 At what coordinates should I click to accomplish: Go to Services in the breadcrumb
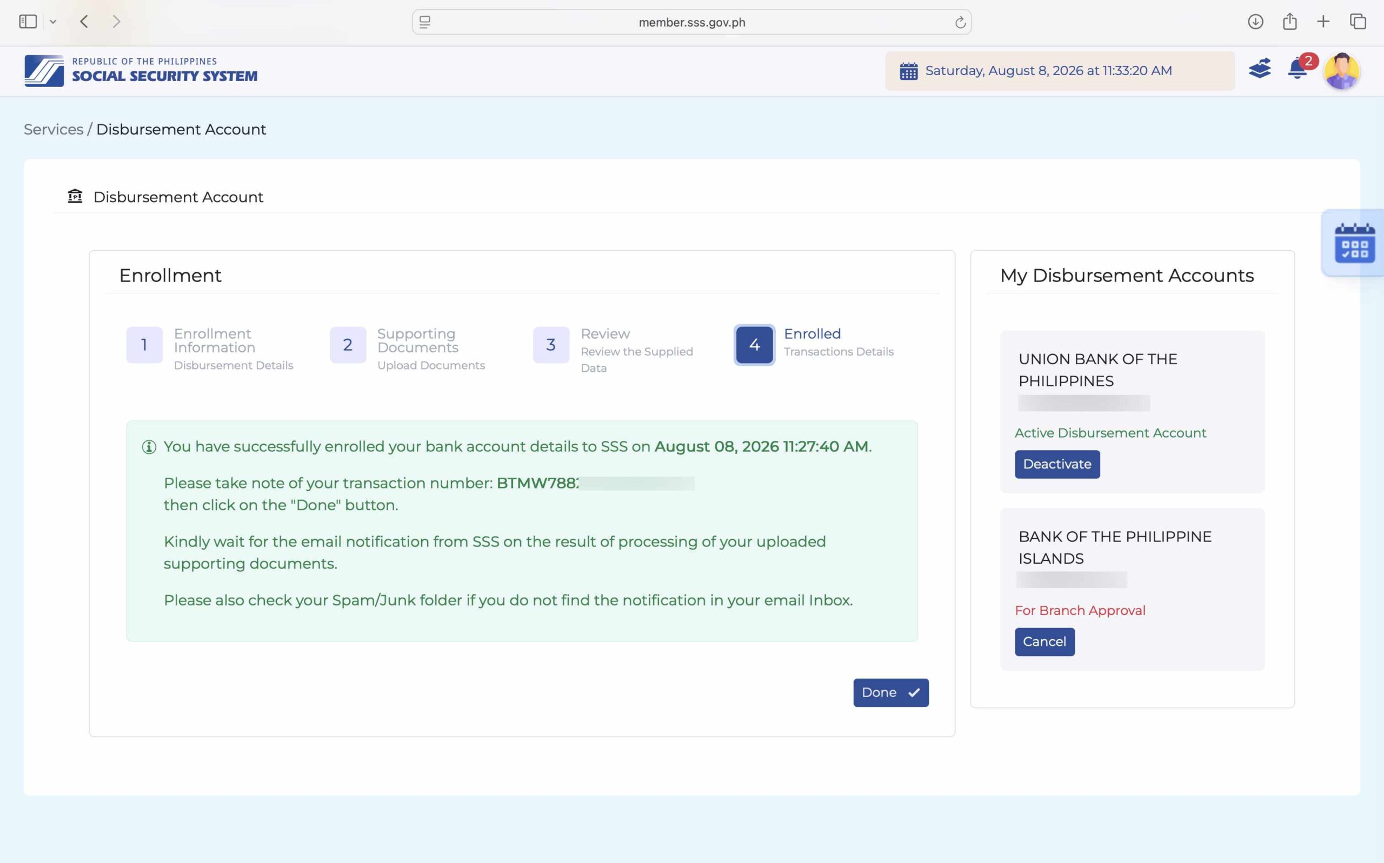pos(54,130)
